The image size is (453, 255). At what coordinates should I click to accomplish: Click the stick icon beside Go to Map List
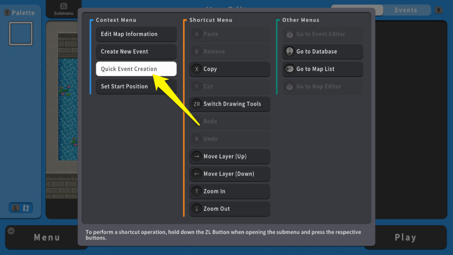289,69
